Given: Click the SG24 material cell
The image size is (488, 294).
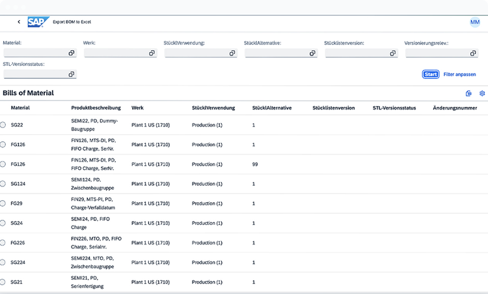Looking at the screenshot, I should pos(17,223).
